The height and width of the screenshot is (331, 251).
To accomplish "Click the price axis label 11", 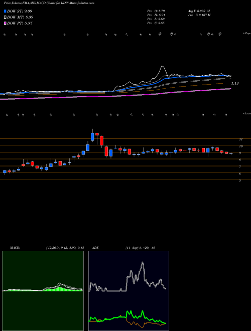I will (240, 139).
